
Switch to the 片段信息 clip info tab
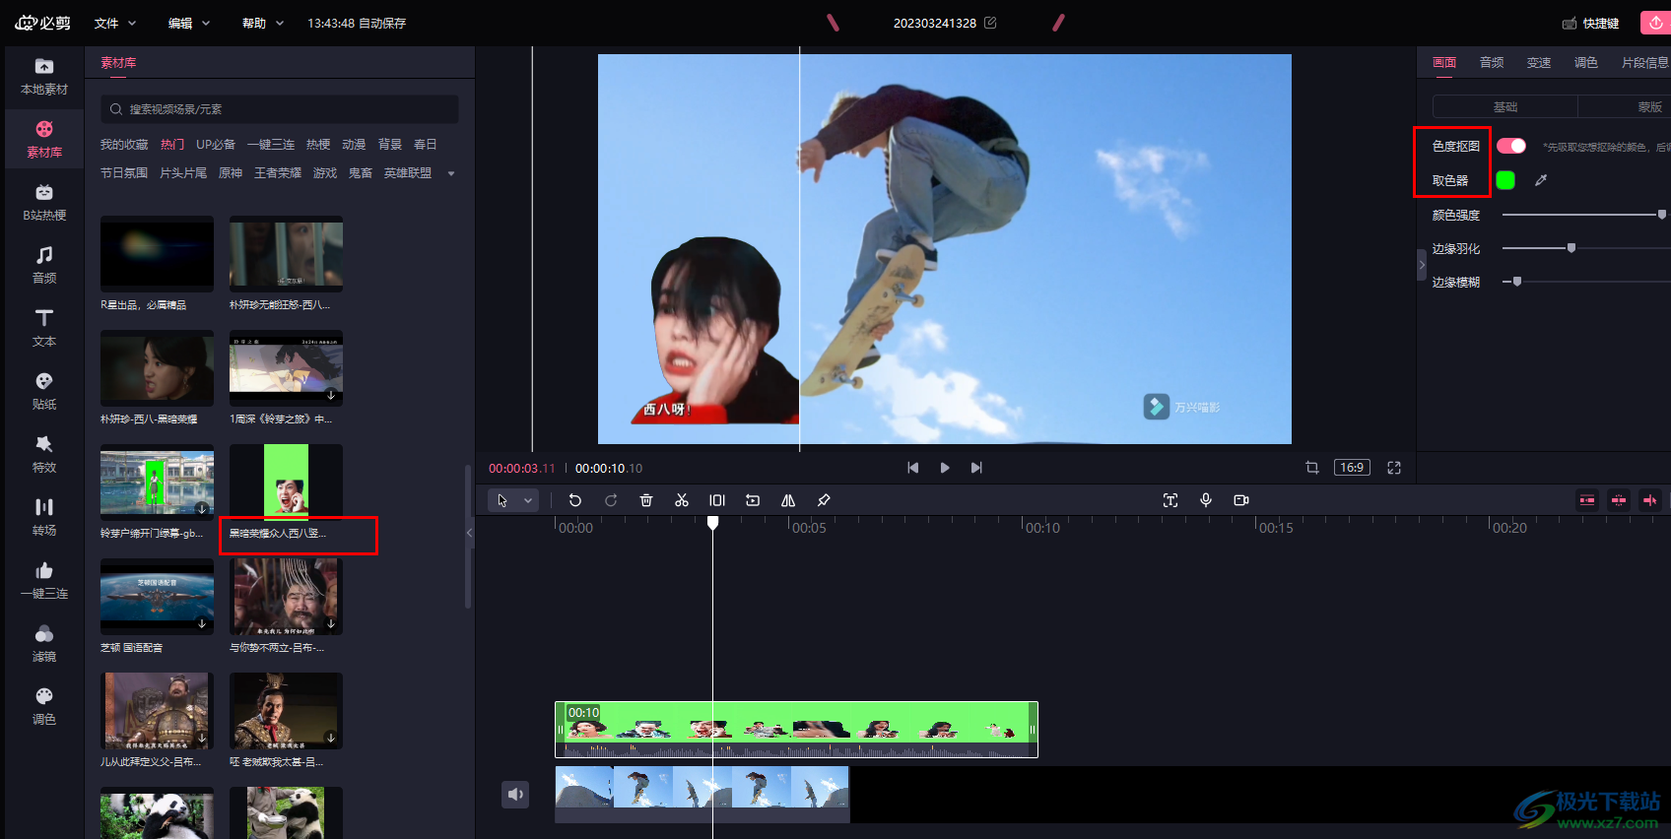click(x=1645, y=62)
